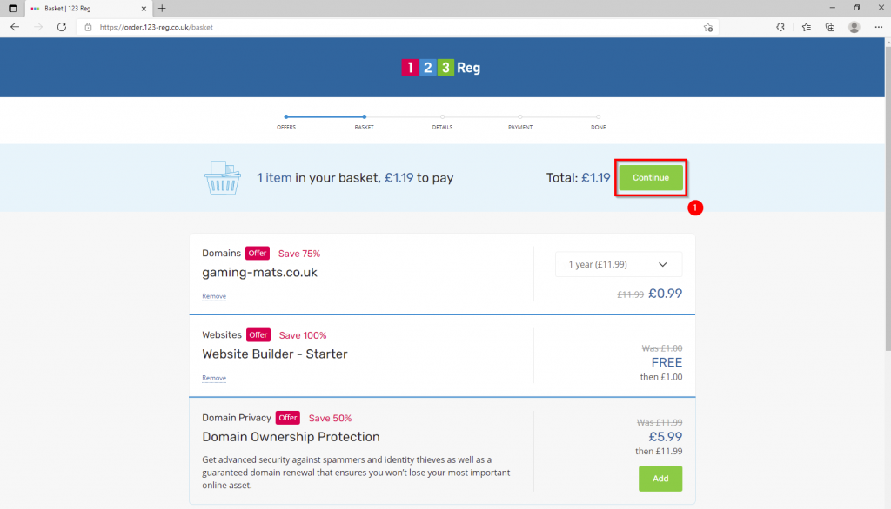The height and width of the screenshot is (509, 891).
Task: Select the Basket progress step
Action: tap(365, 122)
